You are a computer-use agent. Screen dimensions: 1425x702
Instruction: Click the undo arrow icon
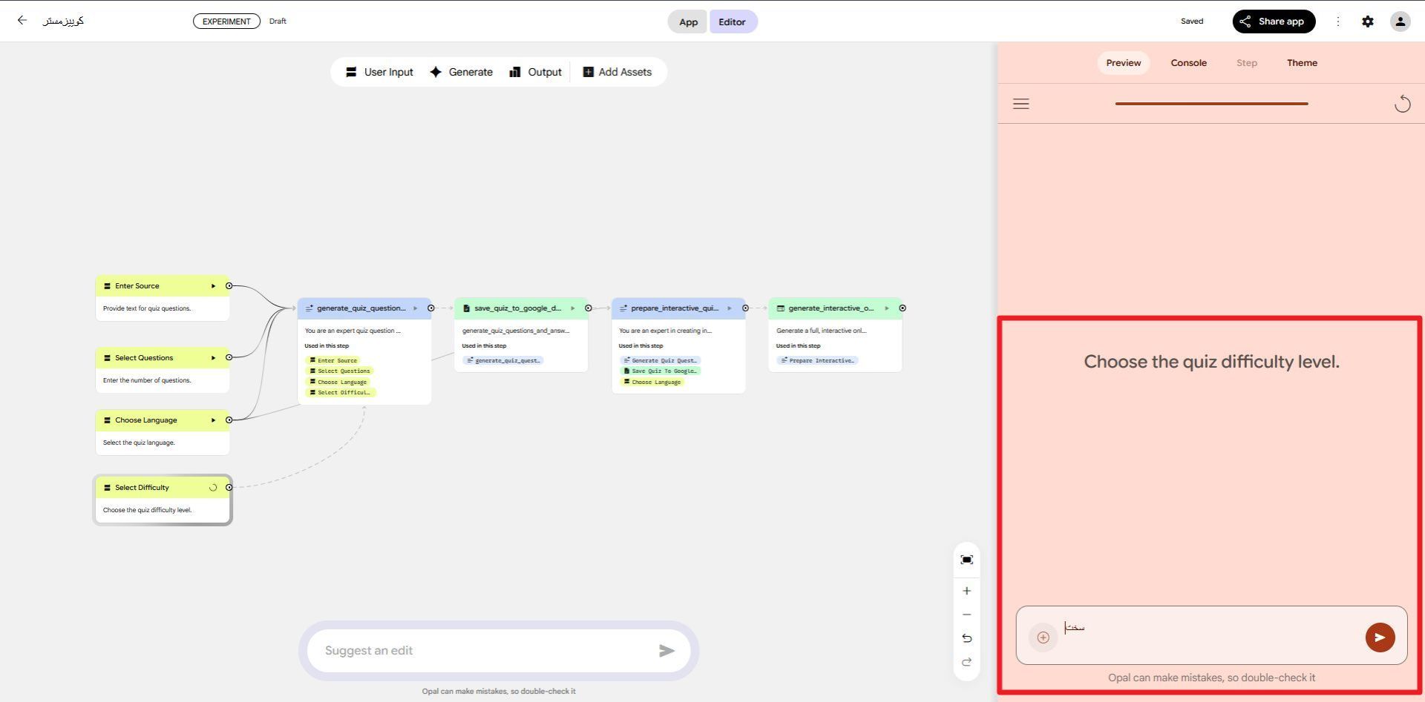click(966, 638)
